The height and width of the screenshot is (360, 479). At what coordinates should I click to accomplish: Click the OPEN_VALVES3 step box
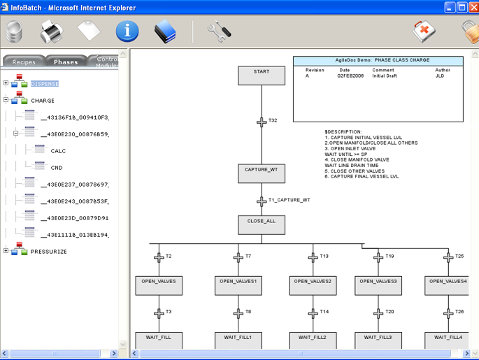[378, 286]
